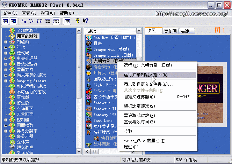Choose taito_f3.c 的属性 in context menu
The width and height of the screenshot is (232, 164).
(157, 141)
